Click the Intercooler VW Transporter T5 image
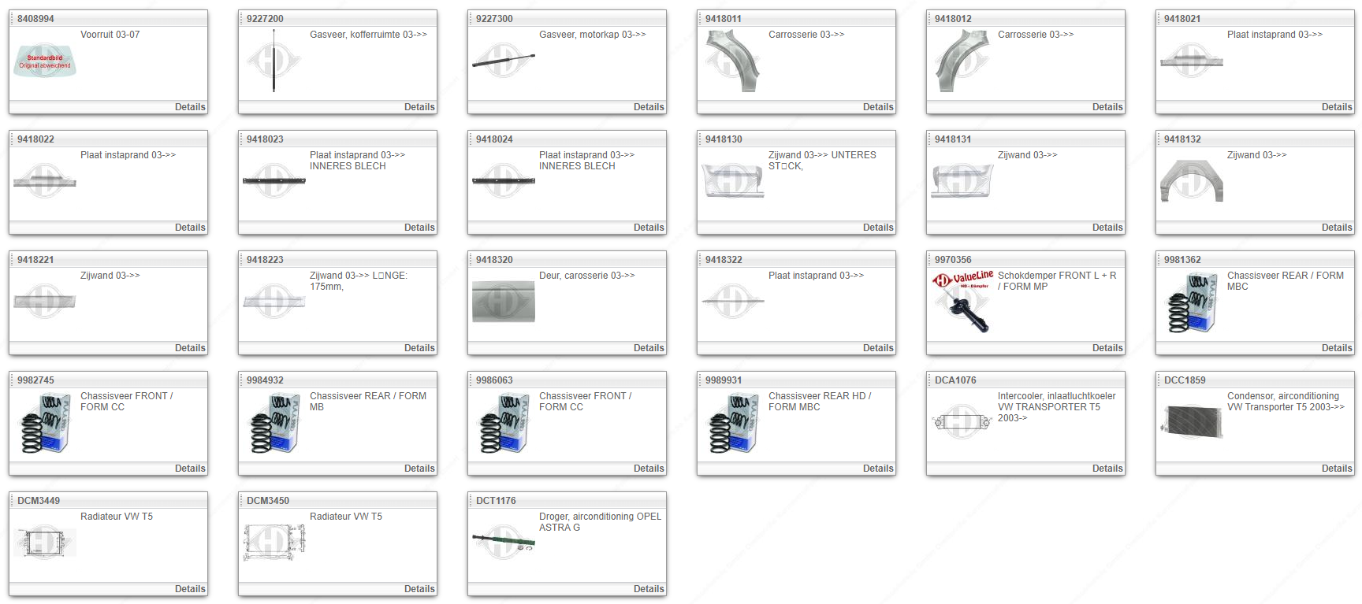This screenshot has height=604, width=1362. coord(962,421)
